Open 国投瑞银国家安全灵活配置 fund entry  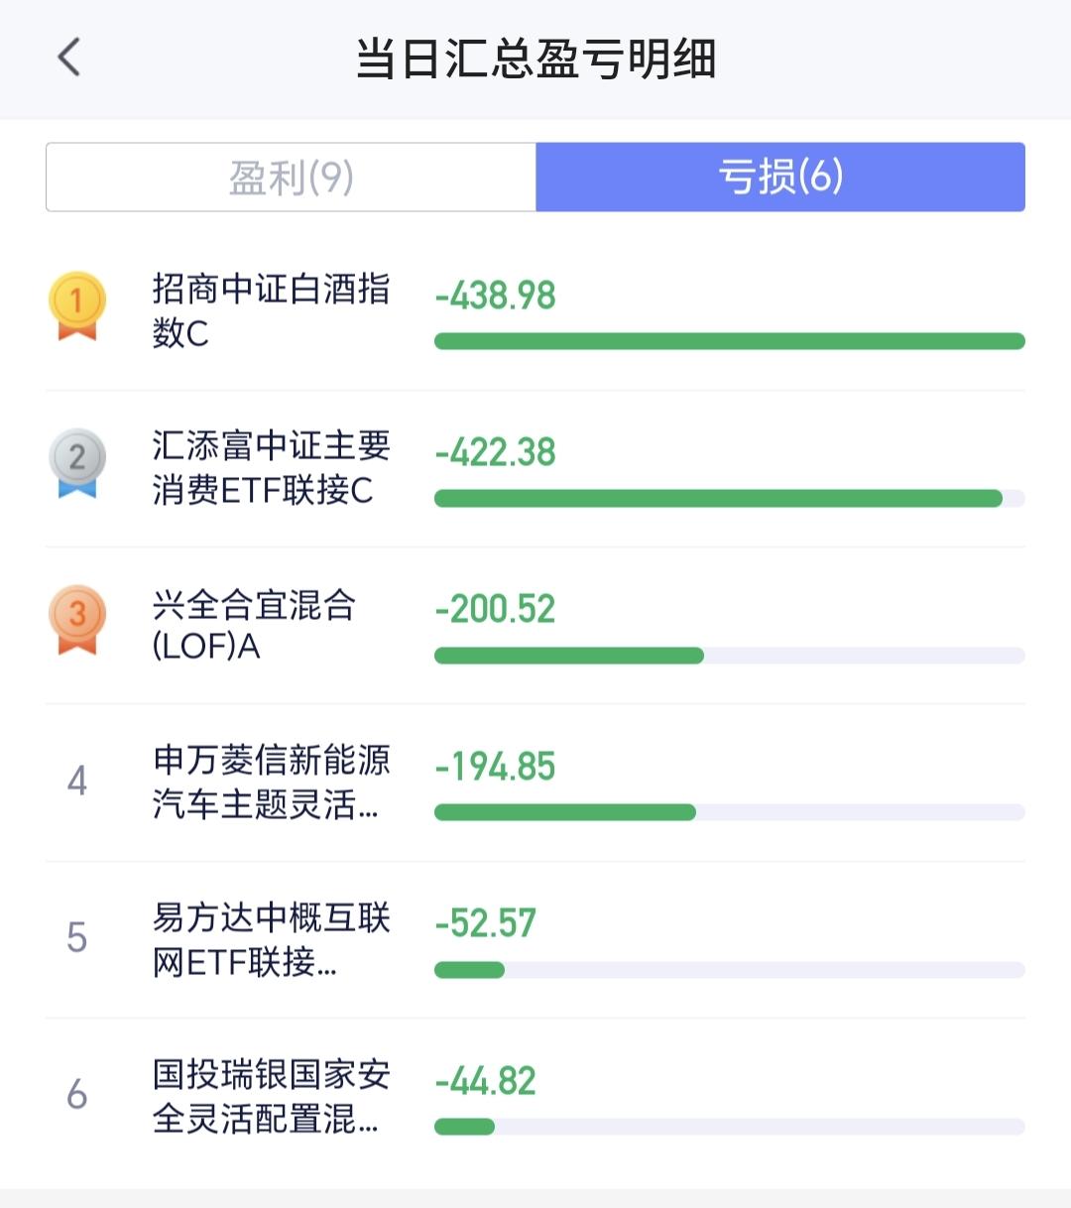(271, 1095)
